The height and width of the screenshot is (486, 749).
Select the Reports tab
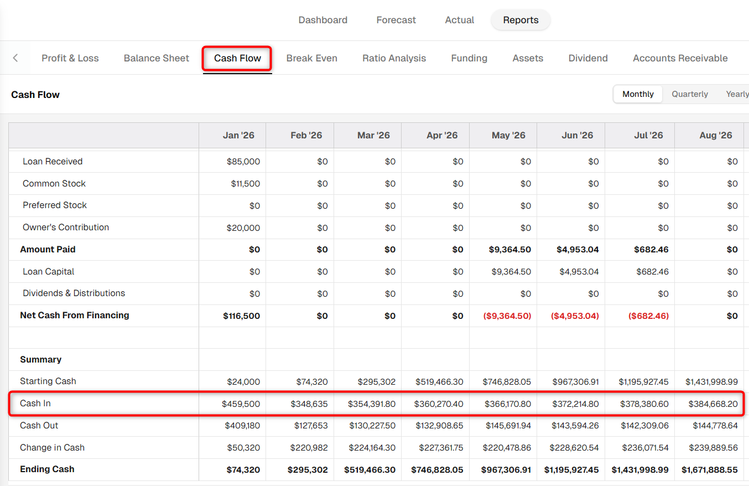[521, 20]
